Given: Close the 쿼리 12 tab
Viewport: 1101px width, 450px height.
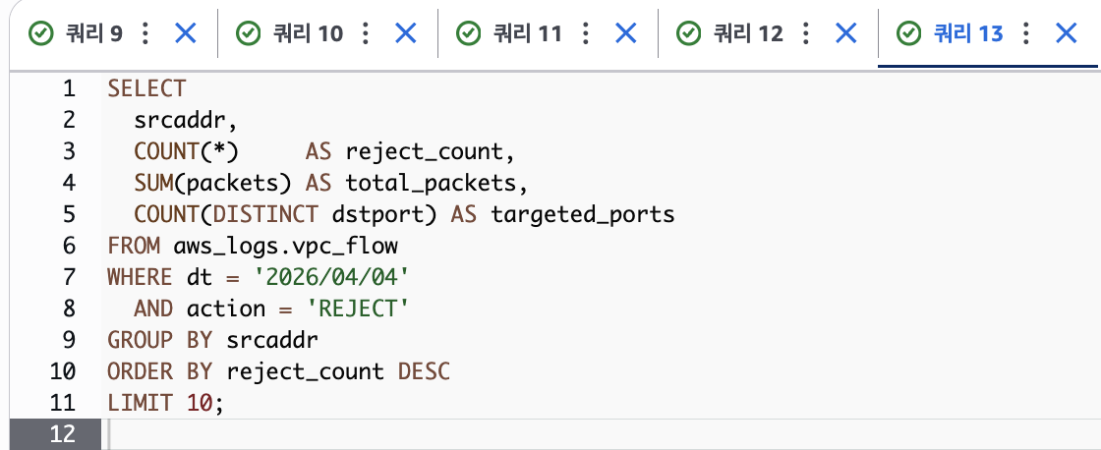Looking at the screenshot, I should pos(845,33).
